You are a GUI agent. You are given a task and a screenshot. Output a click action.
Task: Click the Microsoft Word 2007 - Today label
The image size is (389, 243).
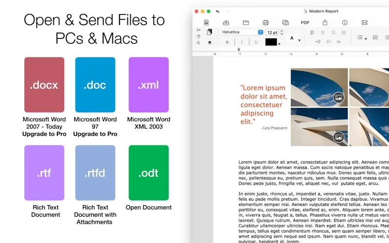pyautogui.click(x=44, y=123)
